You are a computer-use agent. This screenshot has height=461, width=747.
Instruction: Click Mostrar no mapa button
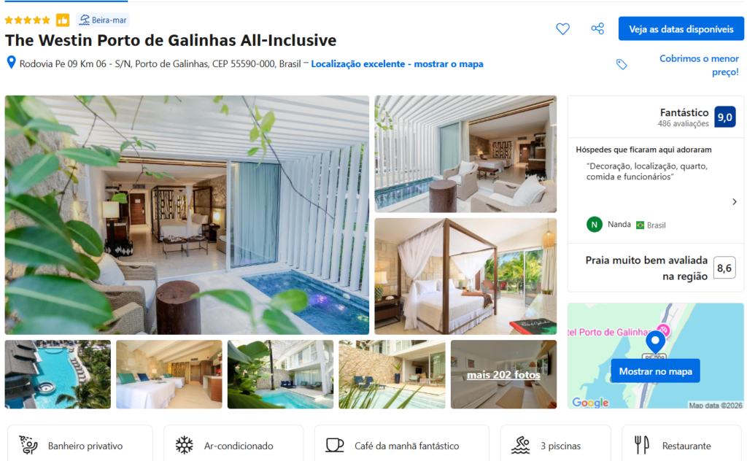point(655,371)
